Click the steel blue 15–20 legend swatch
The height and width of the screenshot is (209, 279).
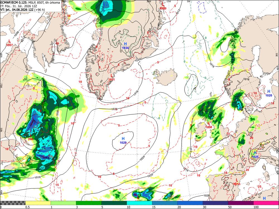[x=165, y=203]
